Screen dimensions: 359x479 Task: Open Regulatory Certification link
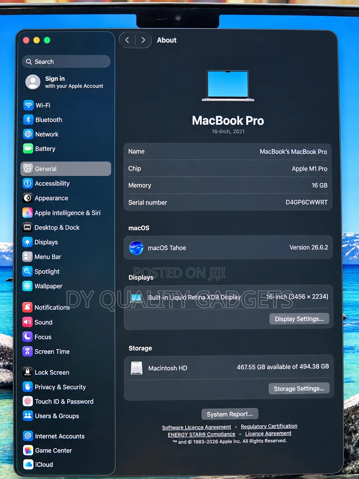coord(269,426)
